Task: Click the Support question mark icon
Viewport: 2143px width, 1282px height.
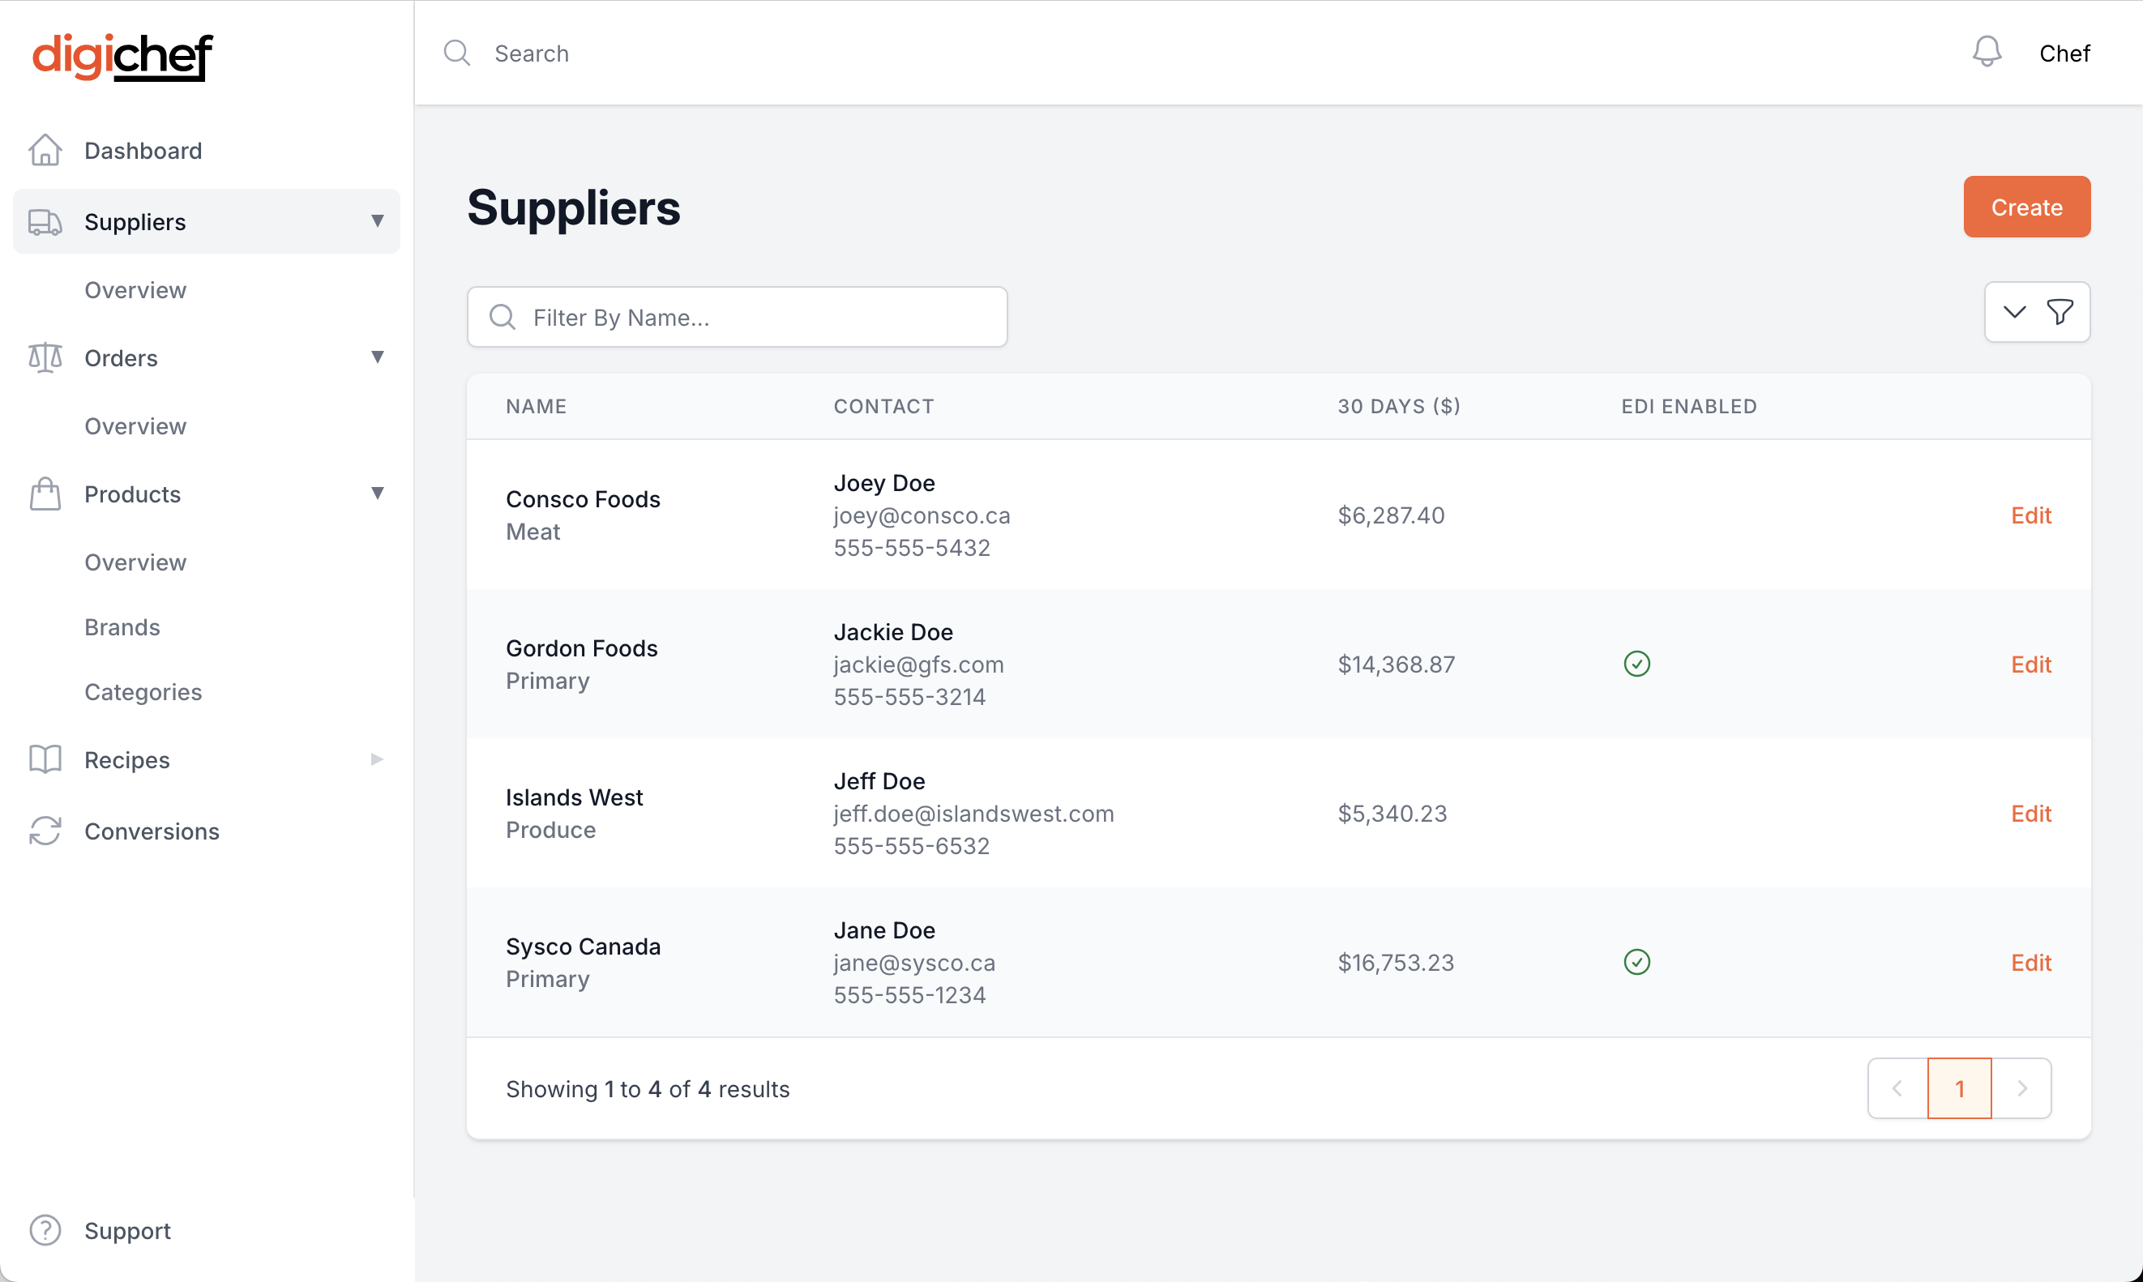Action: click(45, 1230)
